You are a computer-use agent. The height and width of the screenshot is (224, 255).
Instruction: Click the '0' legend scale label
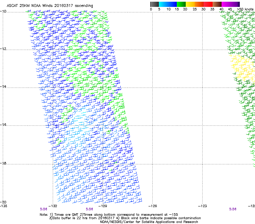click(x=151, y=9)
